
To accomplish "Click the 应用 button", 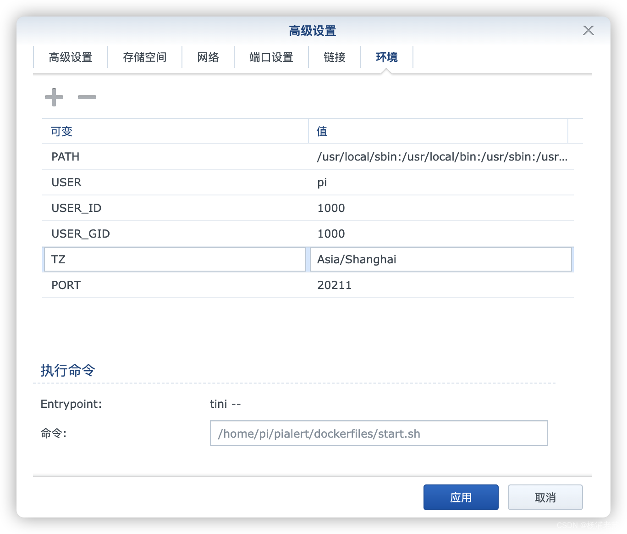I will pyautogui.click(x=461, y=497).
